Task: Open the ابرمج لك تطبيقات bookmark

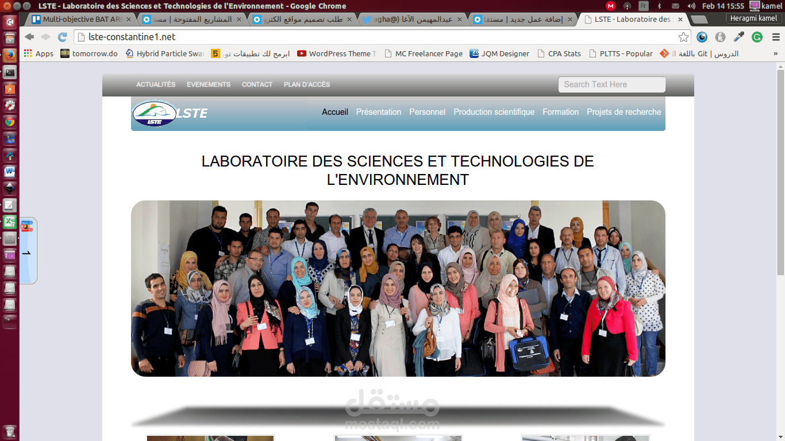Action: 250,54
